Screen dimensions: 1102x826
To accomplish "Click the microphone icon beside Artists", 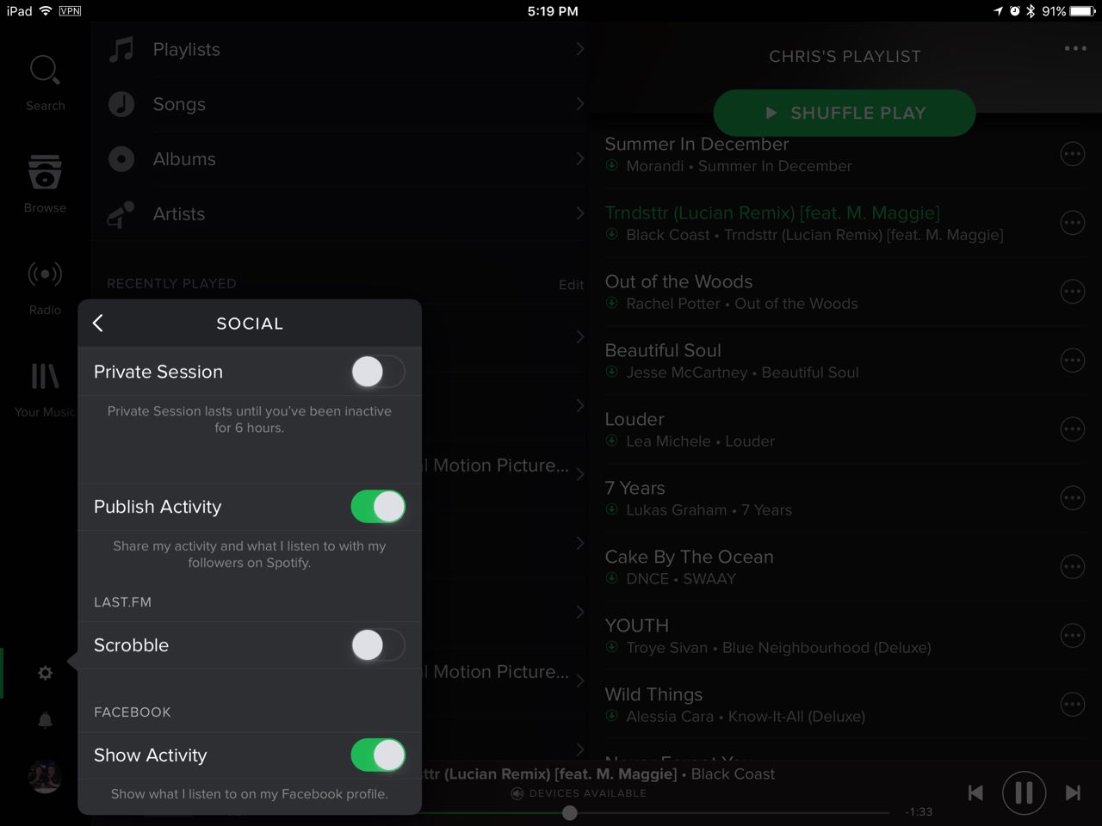I will click(x=121, y=214).
